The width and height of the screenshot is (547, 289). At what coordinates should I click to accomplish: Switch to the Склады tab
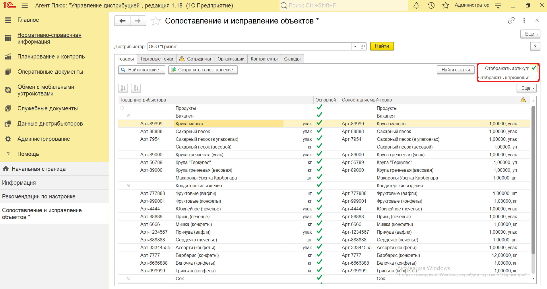coord(292,59)
